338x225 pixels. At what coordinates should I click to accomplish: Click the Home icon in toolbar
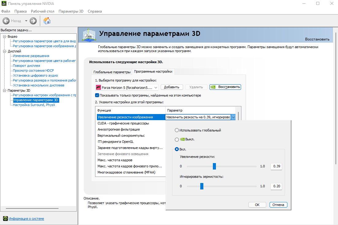click(x=47, y=21)
